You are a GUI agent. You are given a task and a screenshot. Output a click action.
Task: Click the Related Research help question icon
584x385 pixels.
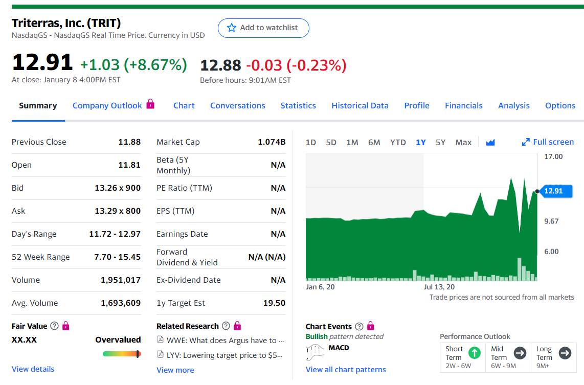(x=226, y=326)
